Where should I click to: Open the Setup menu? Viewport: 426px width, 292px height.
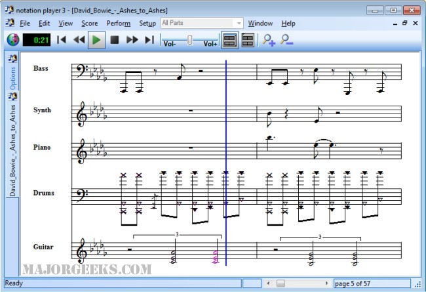[147, 23]
